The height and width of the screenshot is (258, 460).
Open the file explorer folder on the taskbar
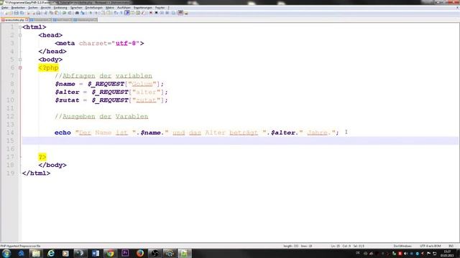click(x=36, y=253)
